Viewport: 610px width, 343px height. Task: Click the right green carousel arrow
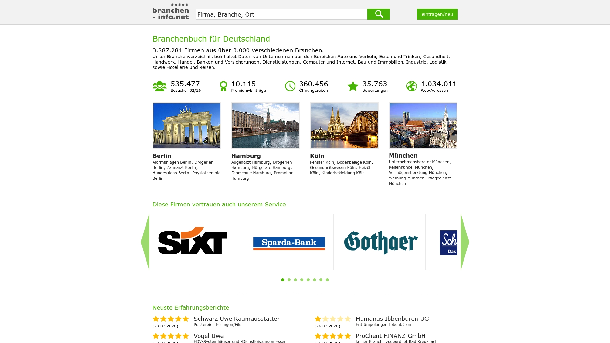click(x=464, y=242)
